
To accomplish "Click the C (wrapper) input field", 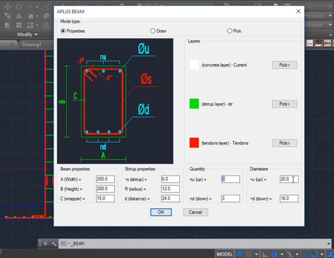I will point(105,198).
